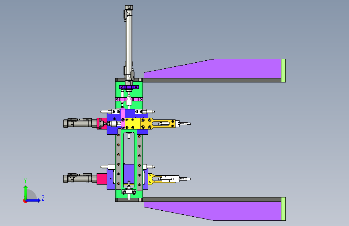Select the yellow square block on upper carriage
Viewport: 349px width, 226px height.
[x=132, y=123]
